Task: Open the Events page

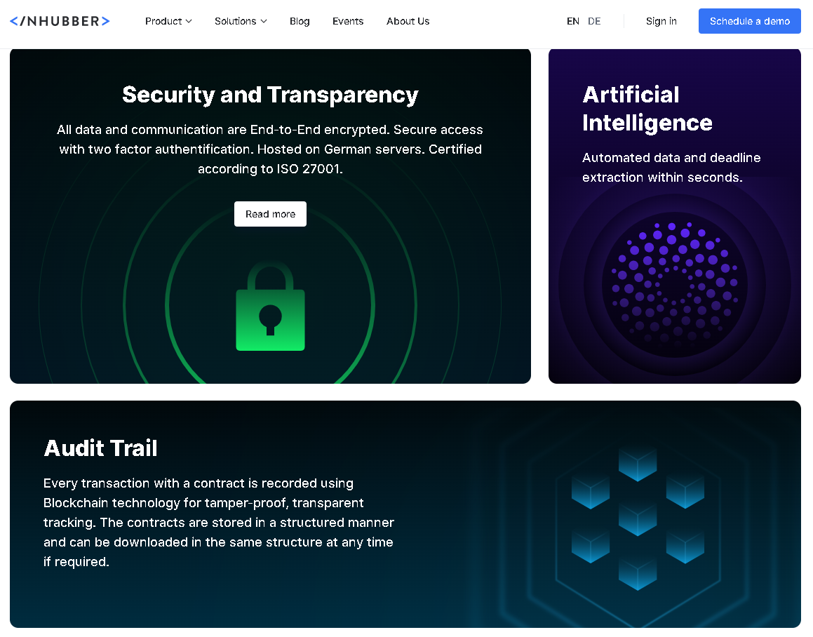Action: point(348,21)
